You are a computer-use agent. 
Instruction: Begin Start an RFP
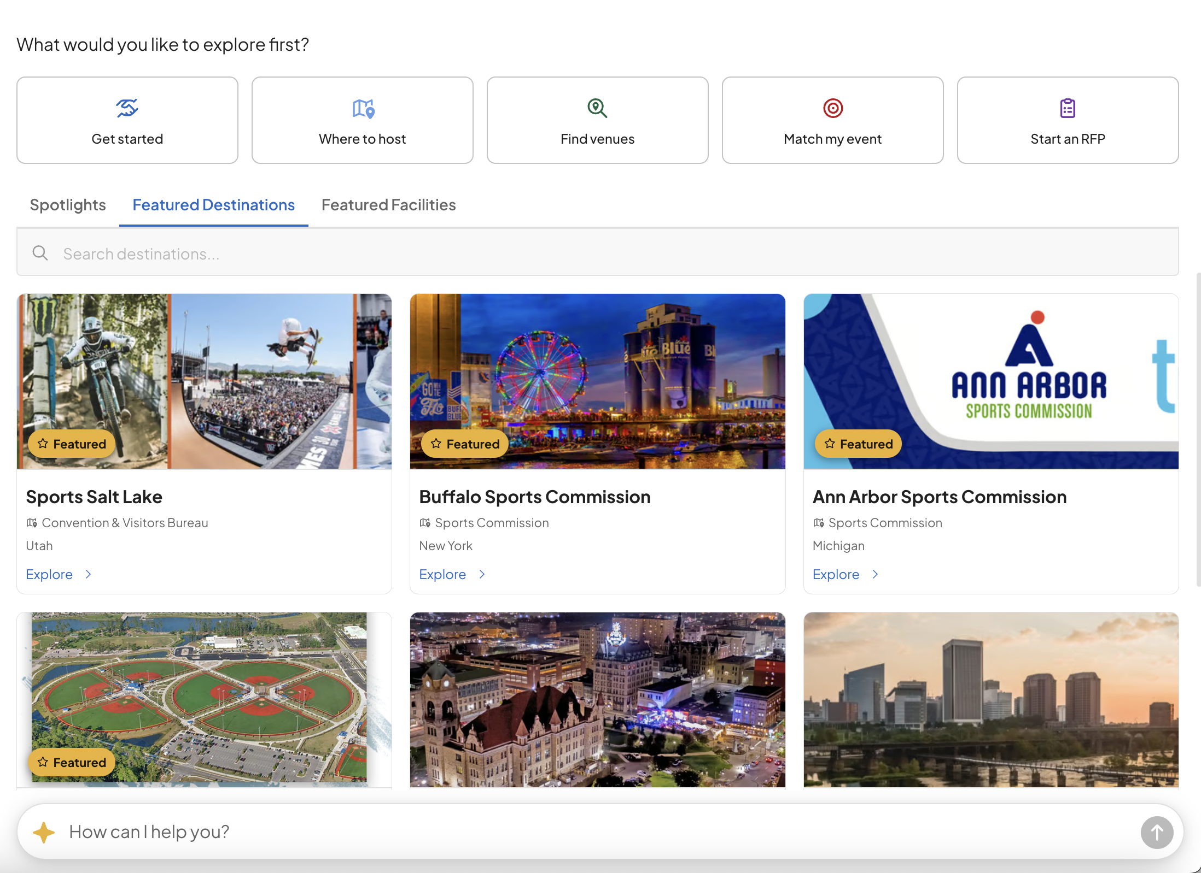pyautogui.click(x=1068, y=120)
